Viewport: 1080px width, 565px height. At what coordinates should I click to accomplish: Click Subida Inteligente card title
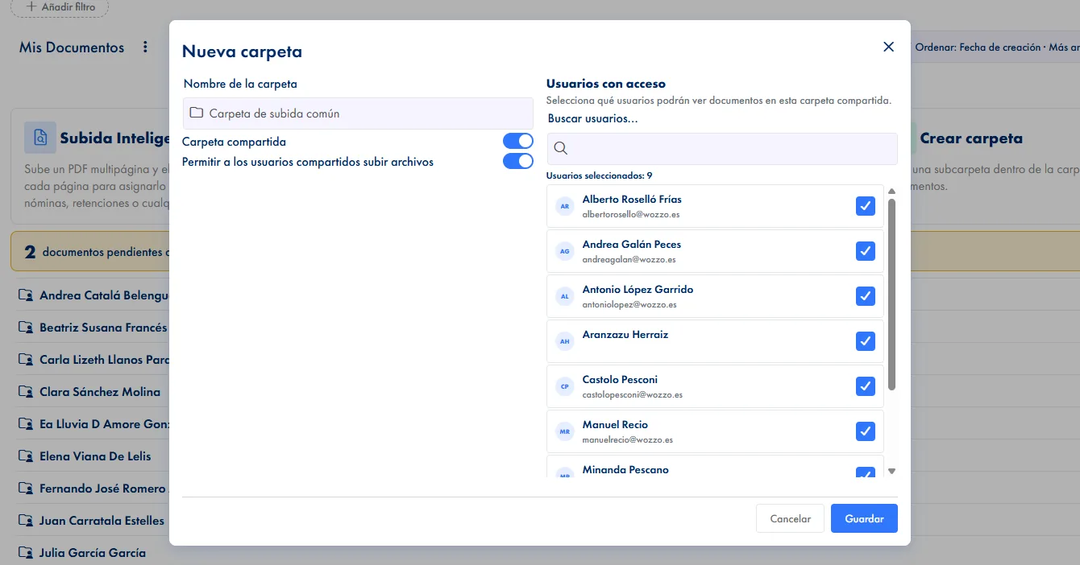point(114,138)
